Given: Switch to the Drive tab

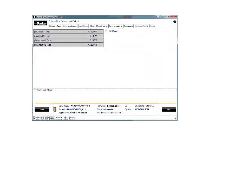Looking at the screenshot, I should (64, 26).
